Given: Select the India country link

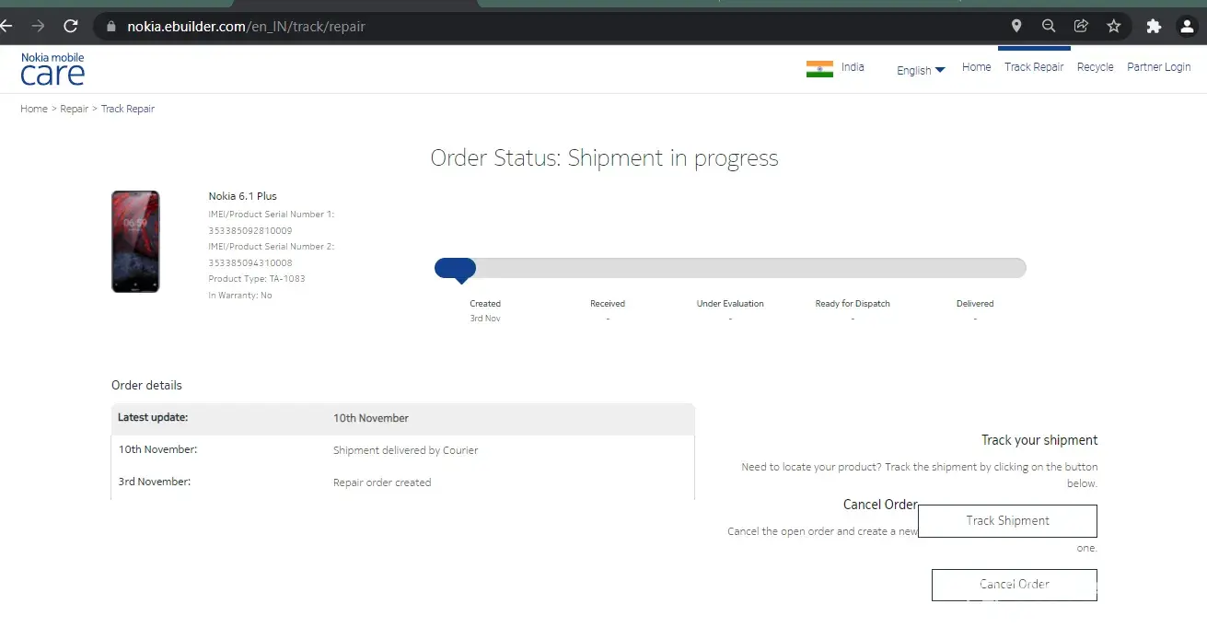Looking at the screenshot, I should pyautogui.click(x=853, y=67).
